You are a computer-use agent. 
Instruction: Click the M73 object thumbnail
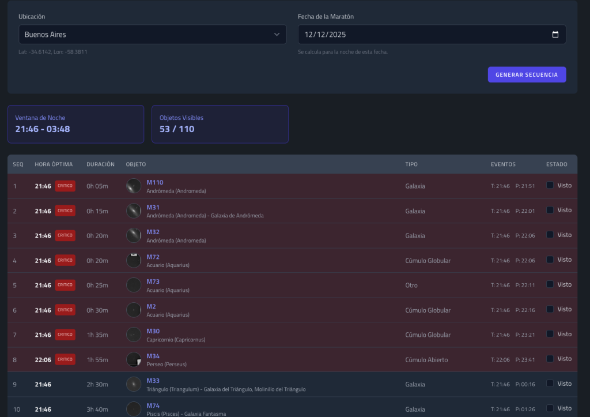pyautogui.click(x=134, y=285)
